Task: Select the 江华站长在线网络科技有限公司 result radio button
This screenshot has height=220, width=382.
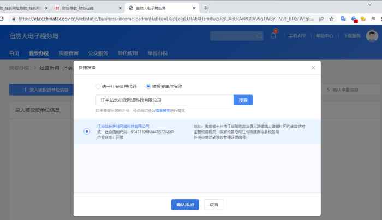Action: [87, 132]
